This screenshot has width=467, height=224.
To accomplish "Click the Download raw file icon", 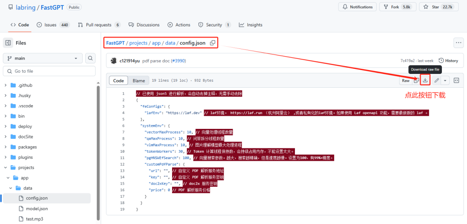I will [x=425, y=80].
